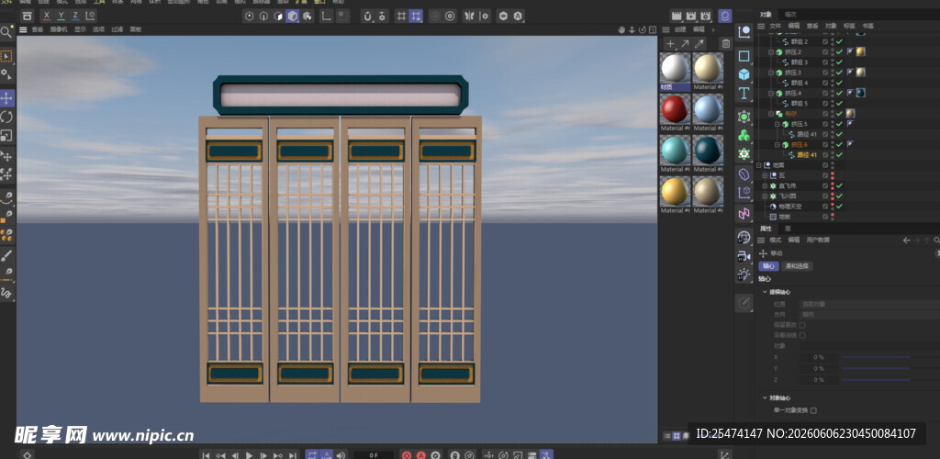Image resolution: width=940 pixels, height=459 pixels.
Task: Collapse the 挤压.4 tree node
Action: tap(771, 93)
